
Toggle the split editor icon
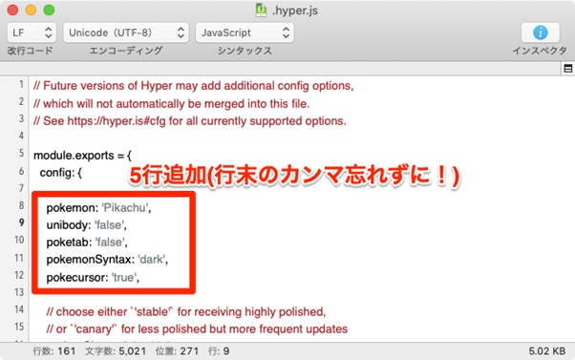tap(568, 69)
